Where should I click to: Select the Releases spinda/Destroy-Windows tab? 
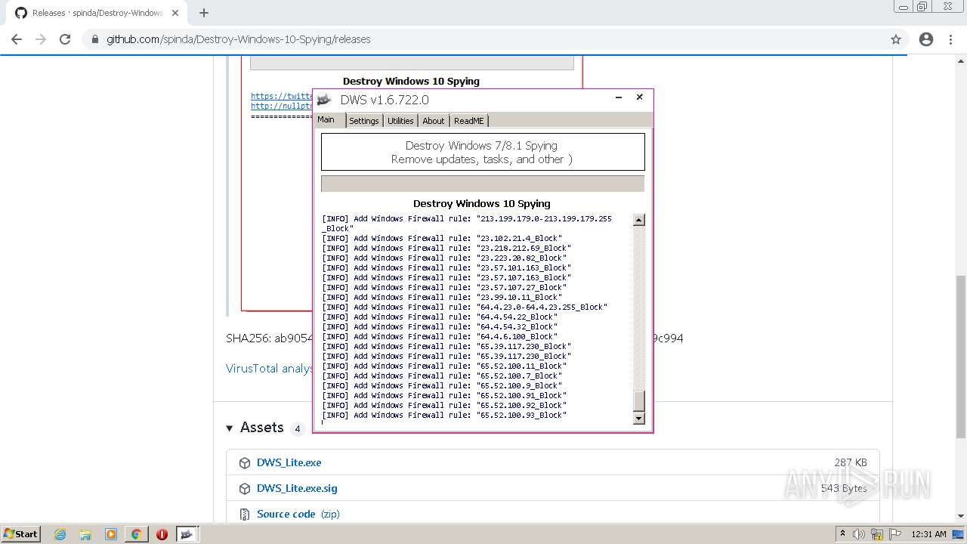pos(97,13)
